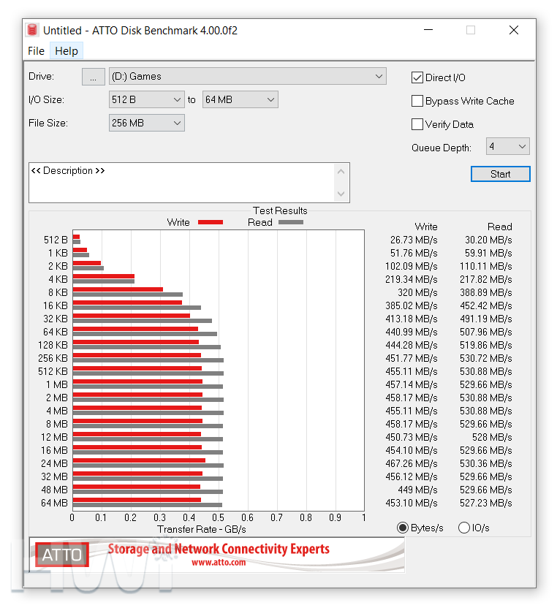Viewport: 557px width, 608px height.
Task: Open the 64 MB I/O size dropdown
Action: pos(240,99)
